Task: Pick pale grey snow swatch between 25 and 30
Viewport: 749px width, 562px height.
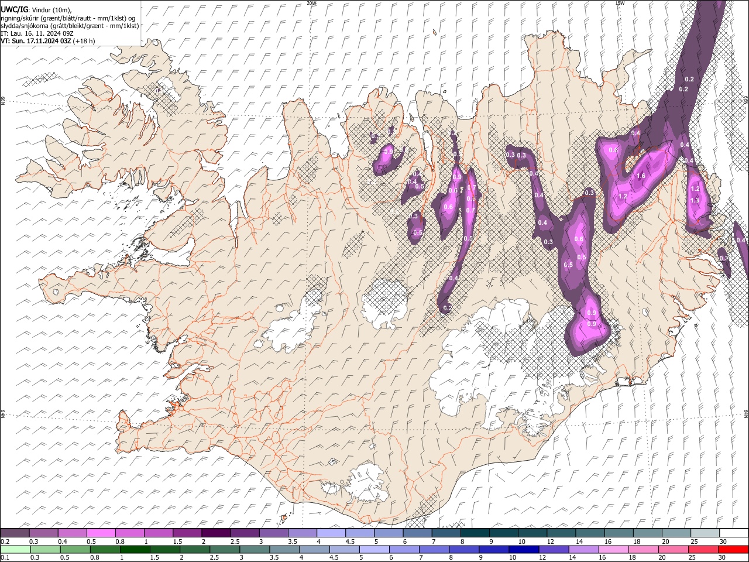Action: pos(706,533)
